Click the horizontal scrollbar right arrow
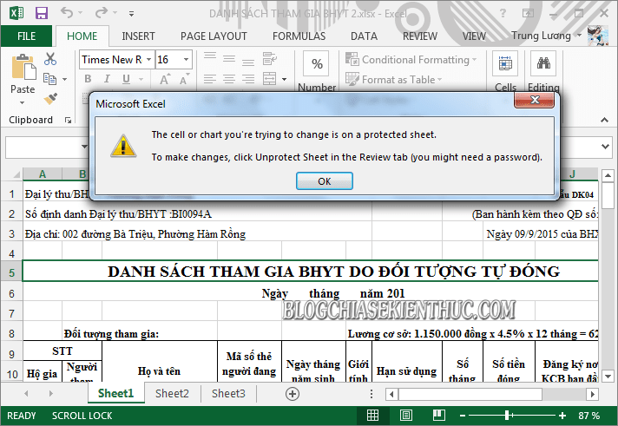The width and height of the screenshot is (618, 426). (592, 394)
